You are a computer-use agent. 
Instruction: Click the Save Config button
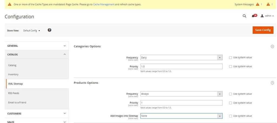click(x=263, y=30)
